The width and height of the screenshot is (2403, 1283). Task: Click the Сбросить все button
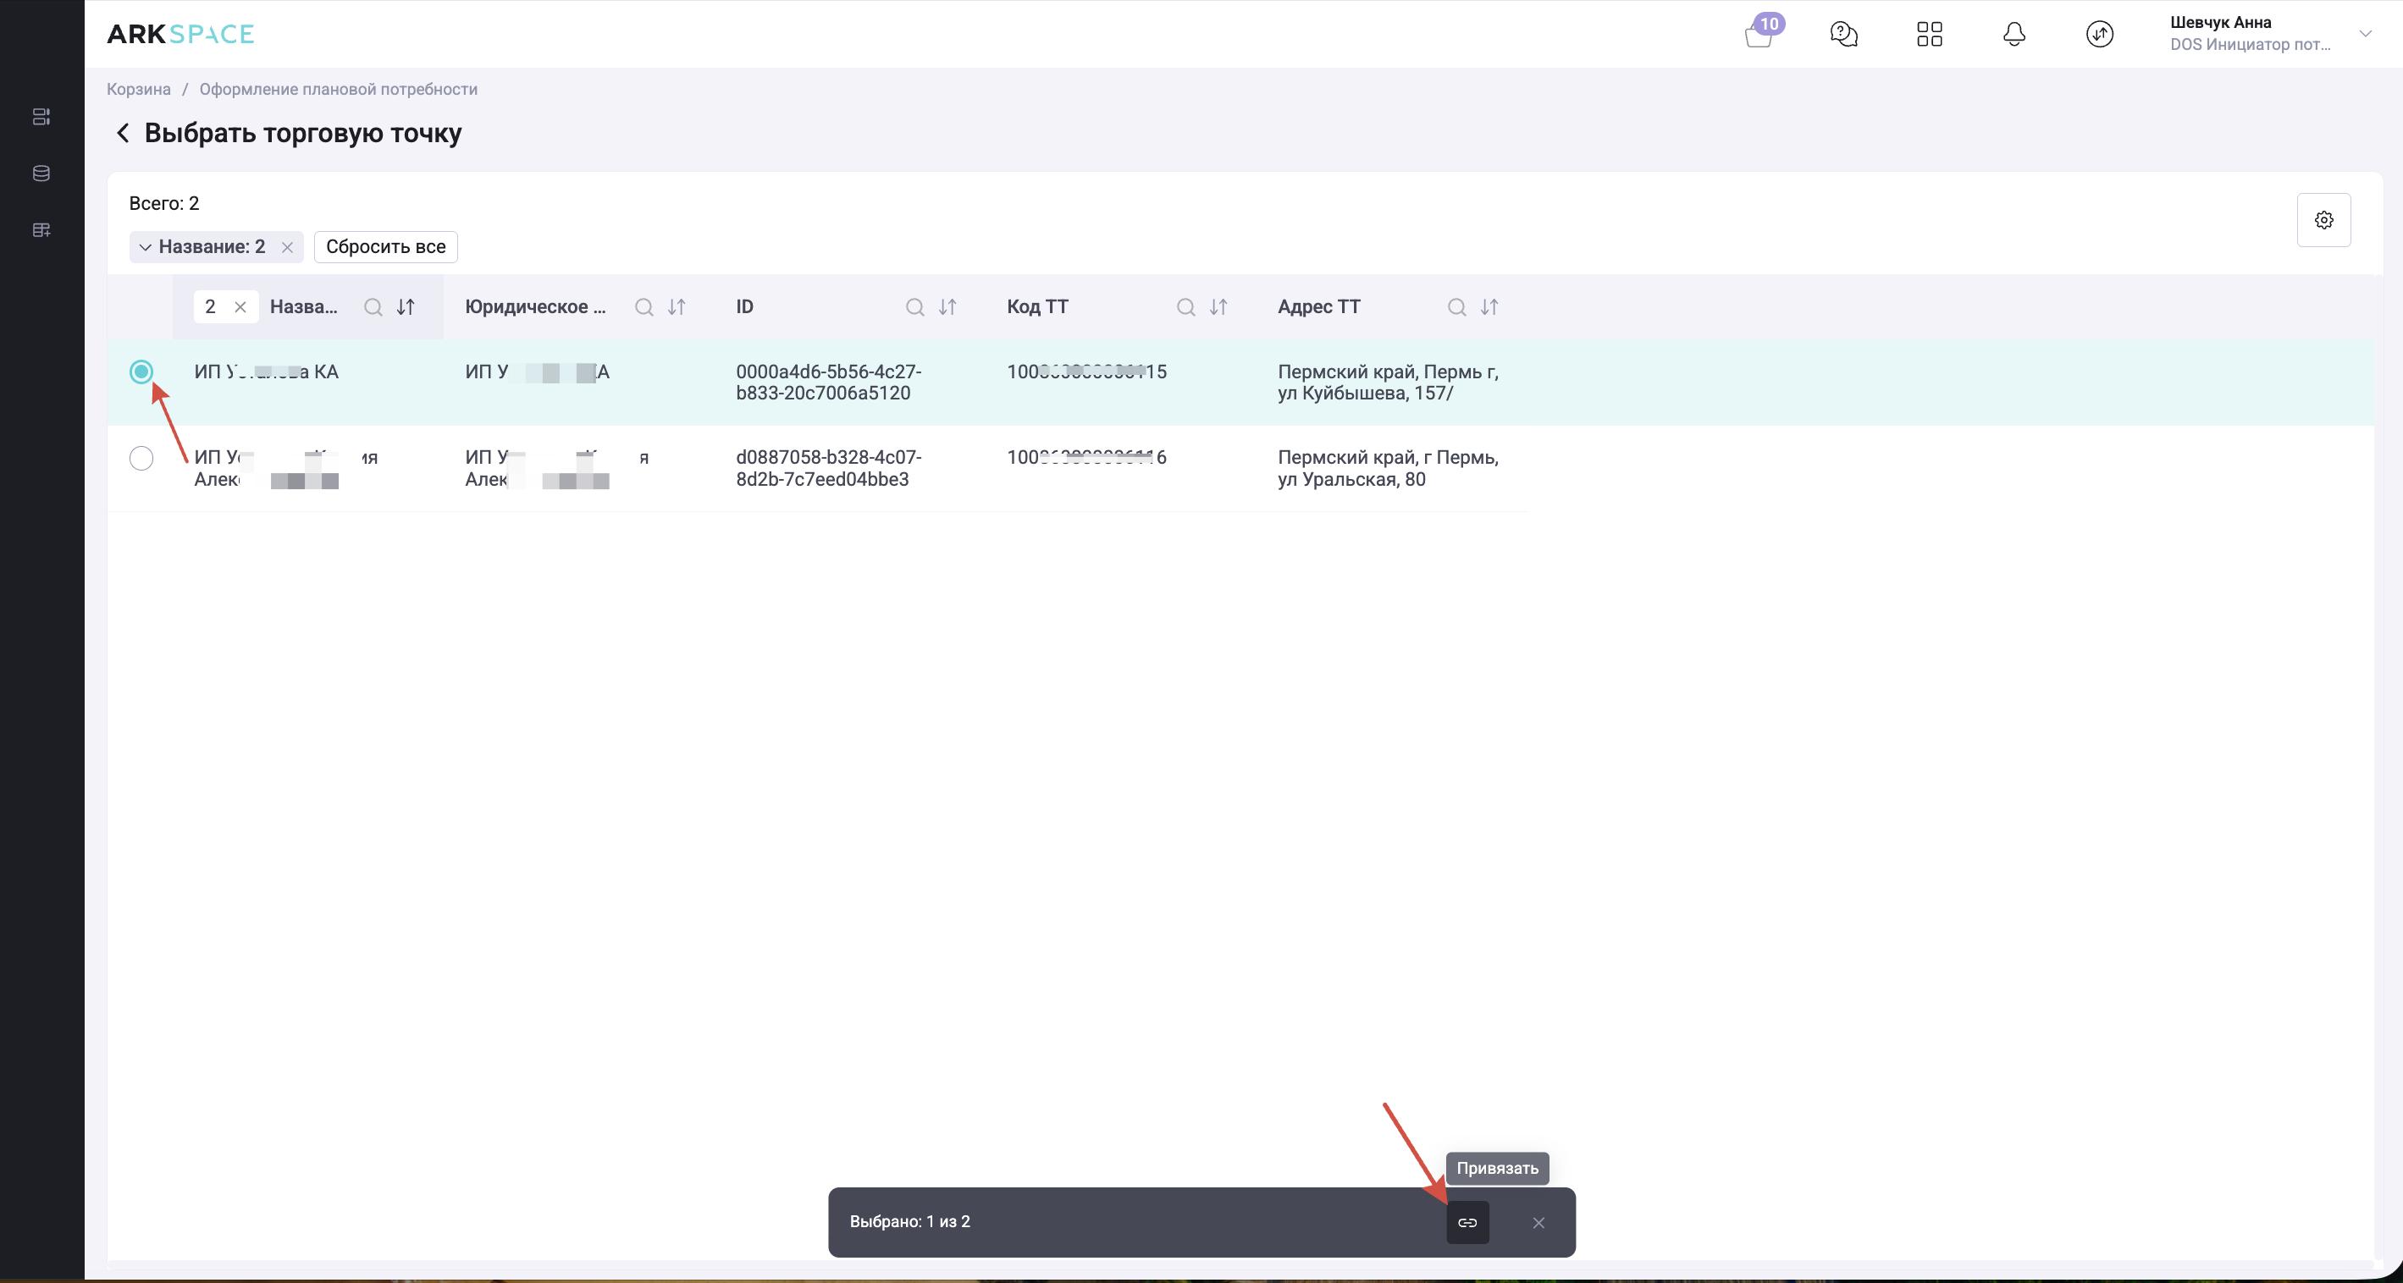[385, 247]
